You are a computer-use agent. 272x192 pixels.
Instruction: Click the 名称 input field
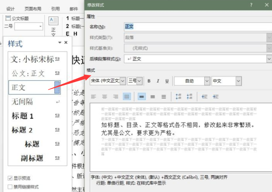(198, 27)
